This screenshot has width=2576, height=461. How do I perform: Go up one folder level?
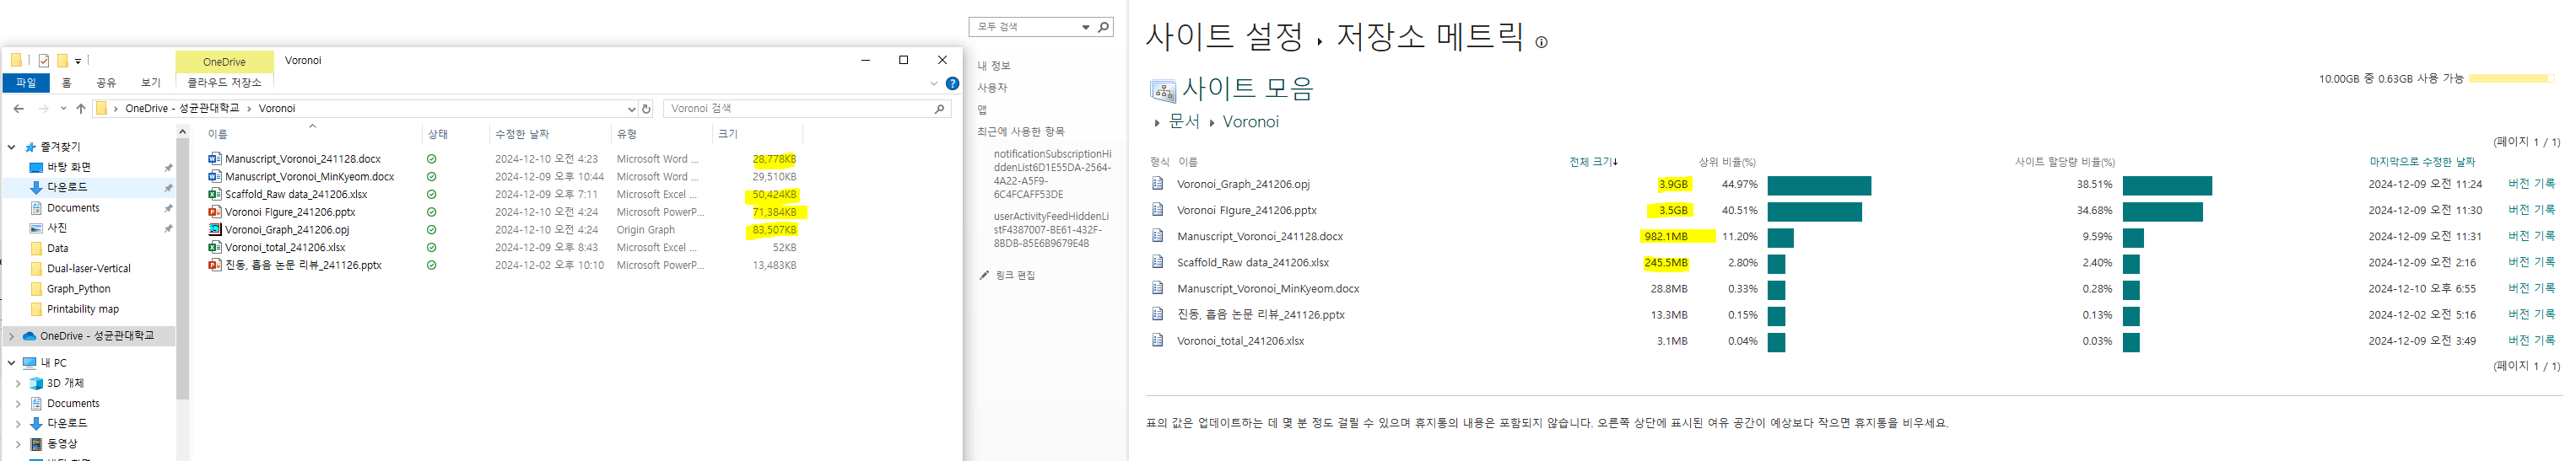point(81,109)
